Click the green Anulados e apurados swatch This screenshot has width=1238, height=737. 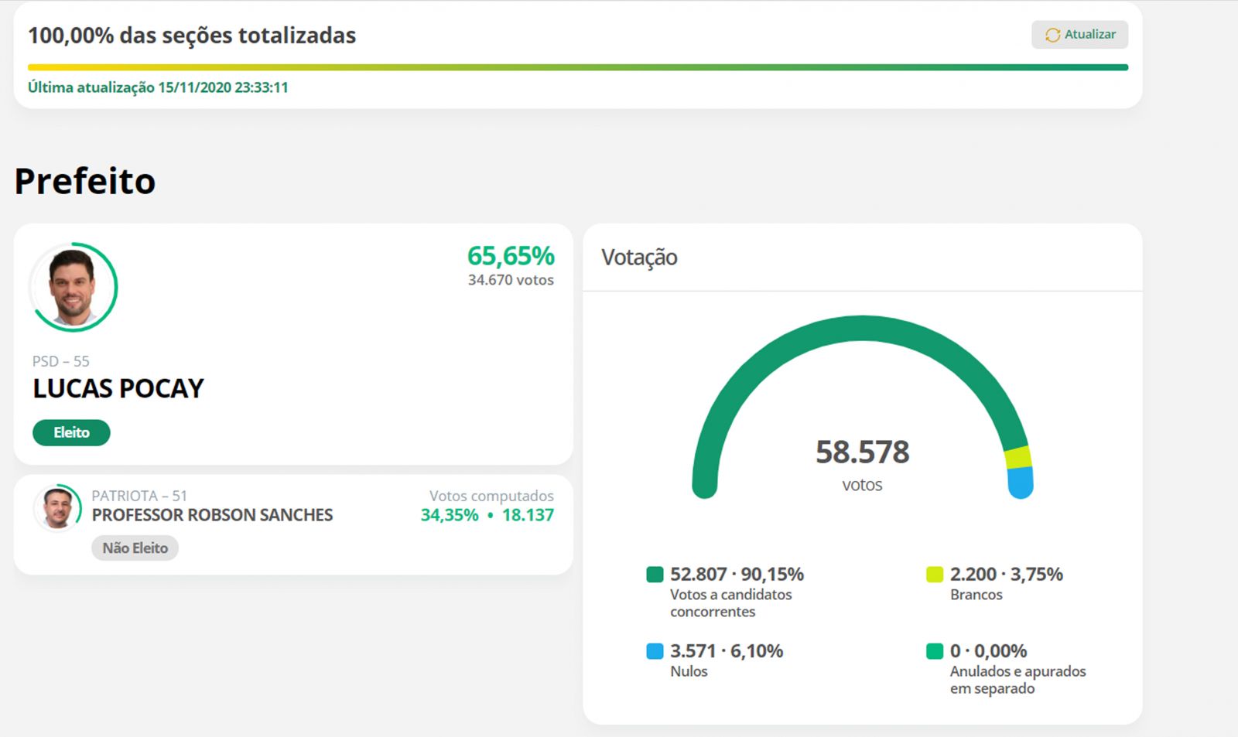pos(935,651)
